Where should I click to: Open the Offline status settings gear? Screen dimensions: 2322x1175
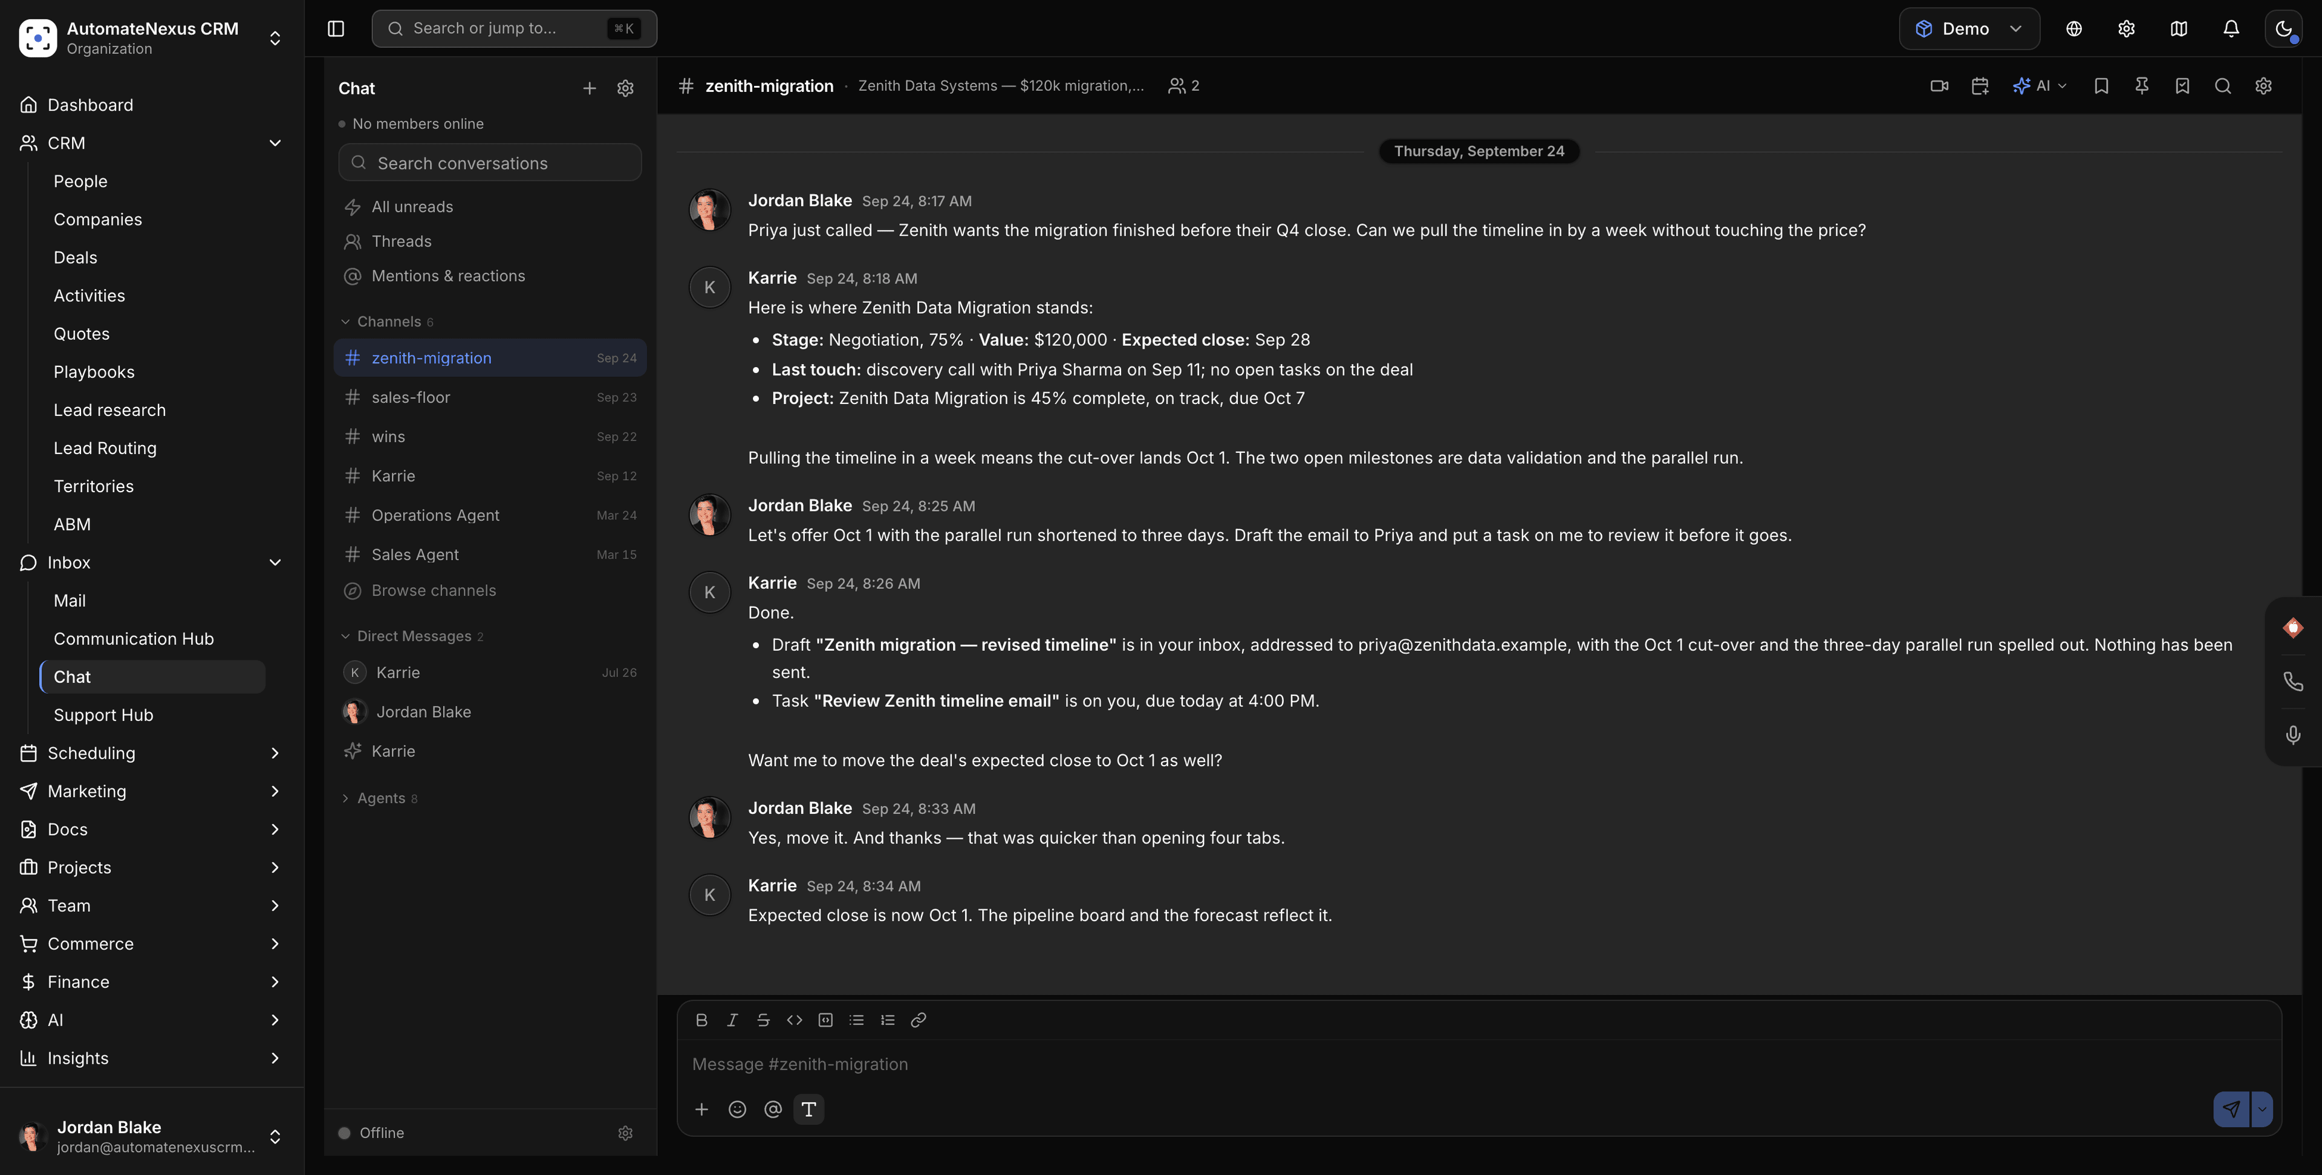pyautogui.click(x=625, y=1133)
